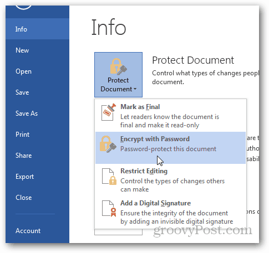
Task: Click the large Info page title
Action: point(109,27)
